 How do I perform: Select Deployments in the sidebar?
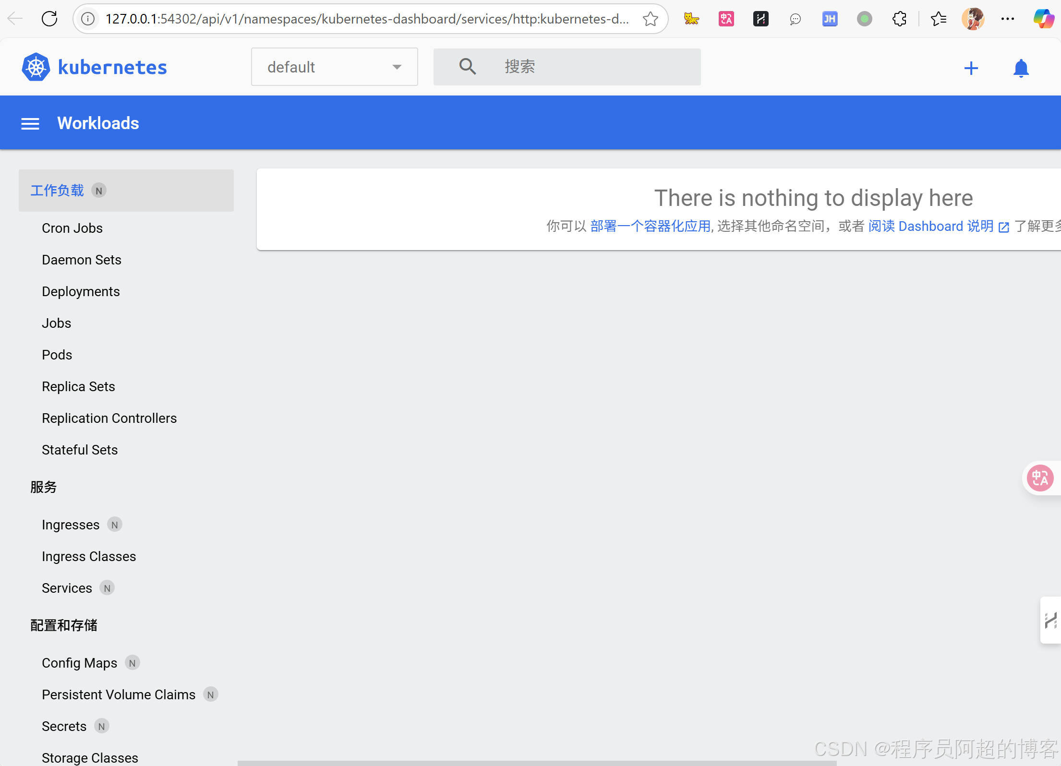pos(81,292)
